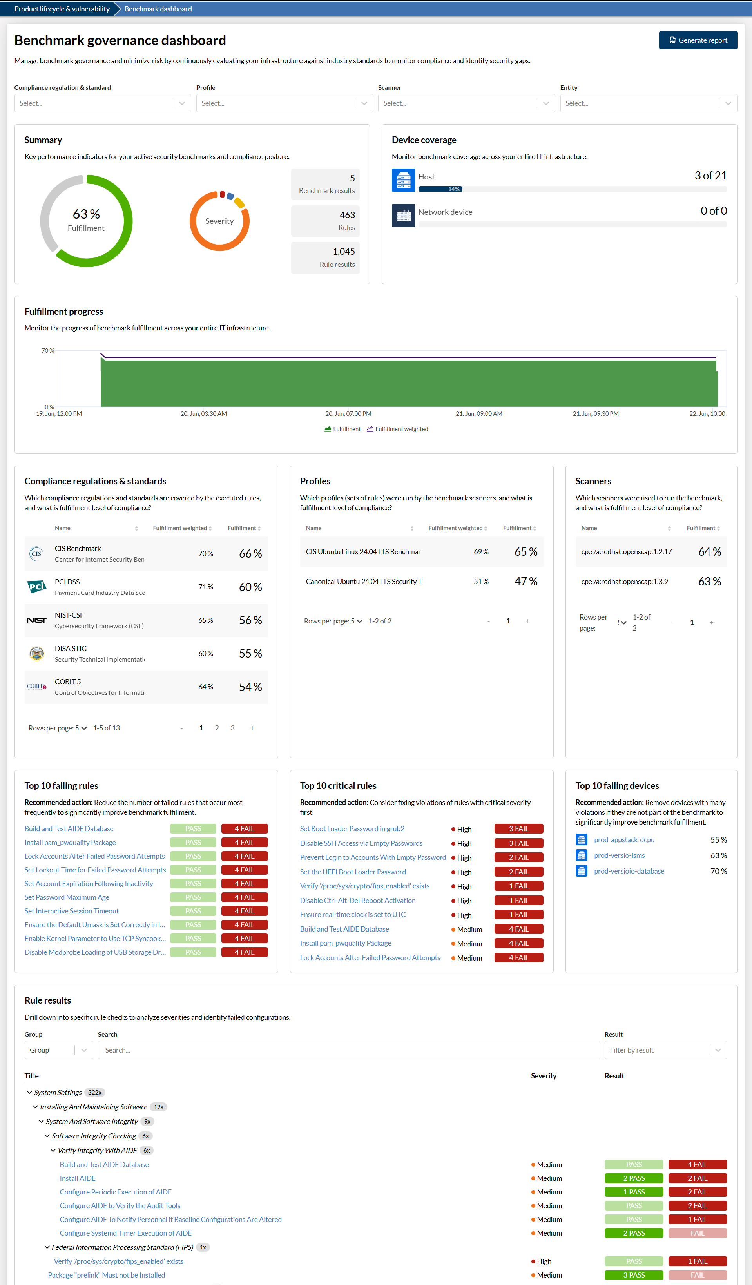The image size is (752, 1285).
Task: Toggle Fulfillment weighted series in legend
Action: tap(397, 429)
